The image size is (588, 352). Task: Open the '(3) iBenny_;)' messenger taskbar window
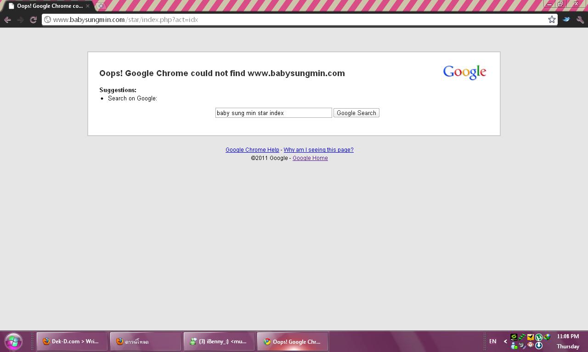[x=219, y=341]
